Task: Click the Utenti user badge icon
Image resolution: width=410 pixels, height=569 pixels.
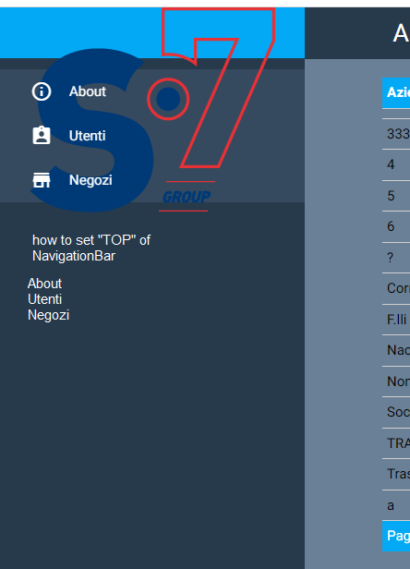Action: pos(42,136)
